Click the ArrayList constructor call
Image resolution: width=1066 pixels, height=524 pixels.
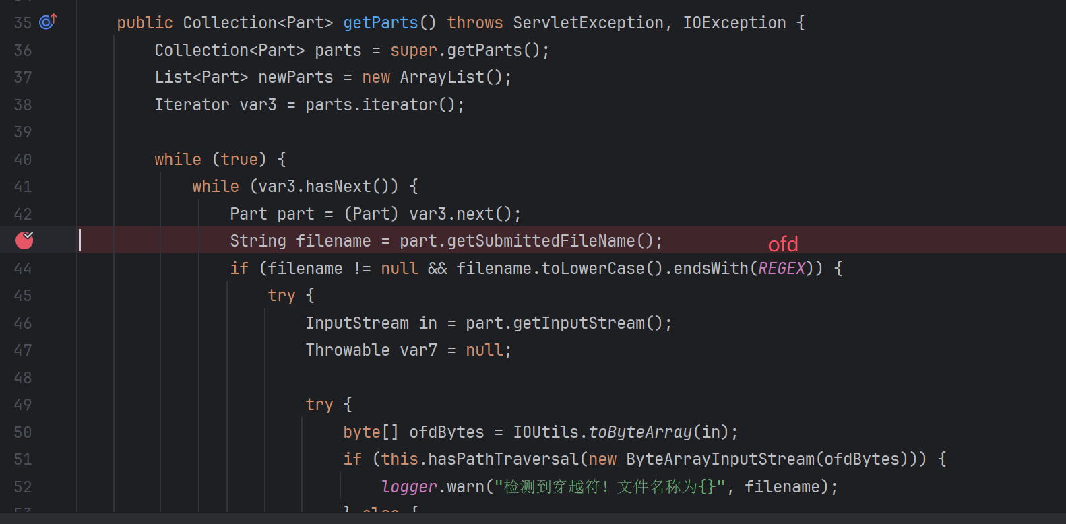[442, 77]
